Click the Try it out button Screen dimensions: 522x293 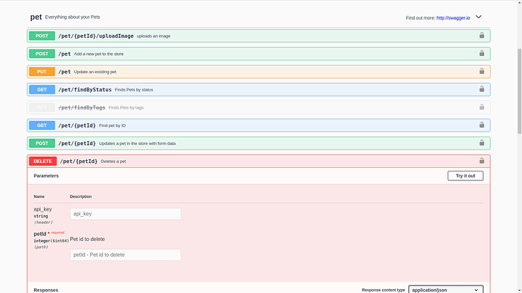(465, 176)
